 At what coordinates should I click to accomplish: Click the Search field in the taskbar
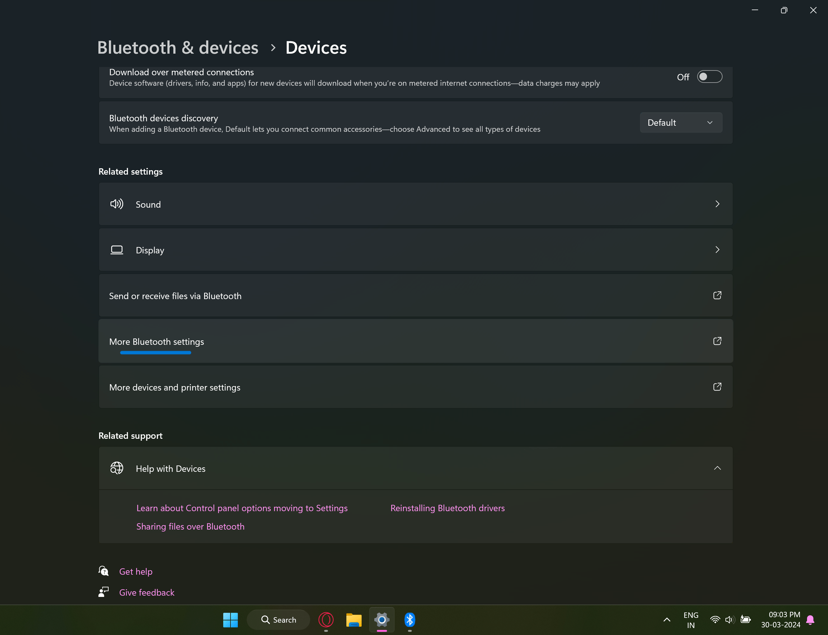click(278, 619)
